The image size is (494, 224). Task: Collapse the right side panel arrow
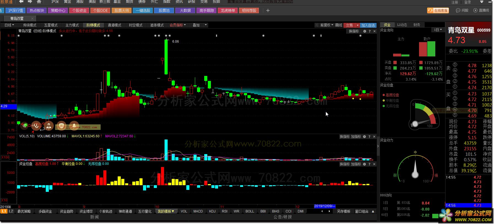[x=378, y=146]
